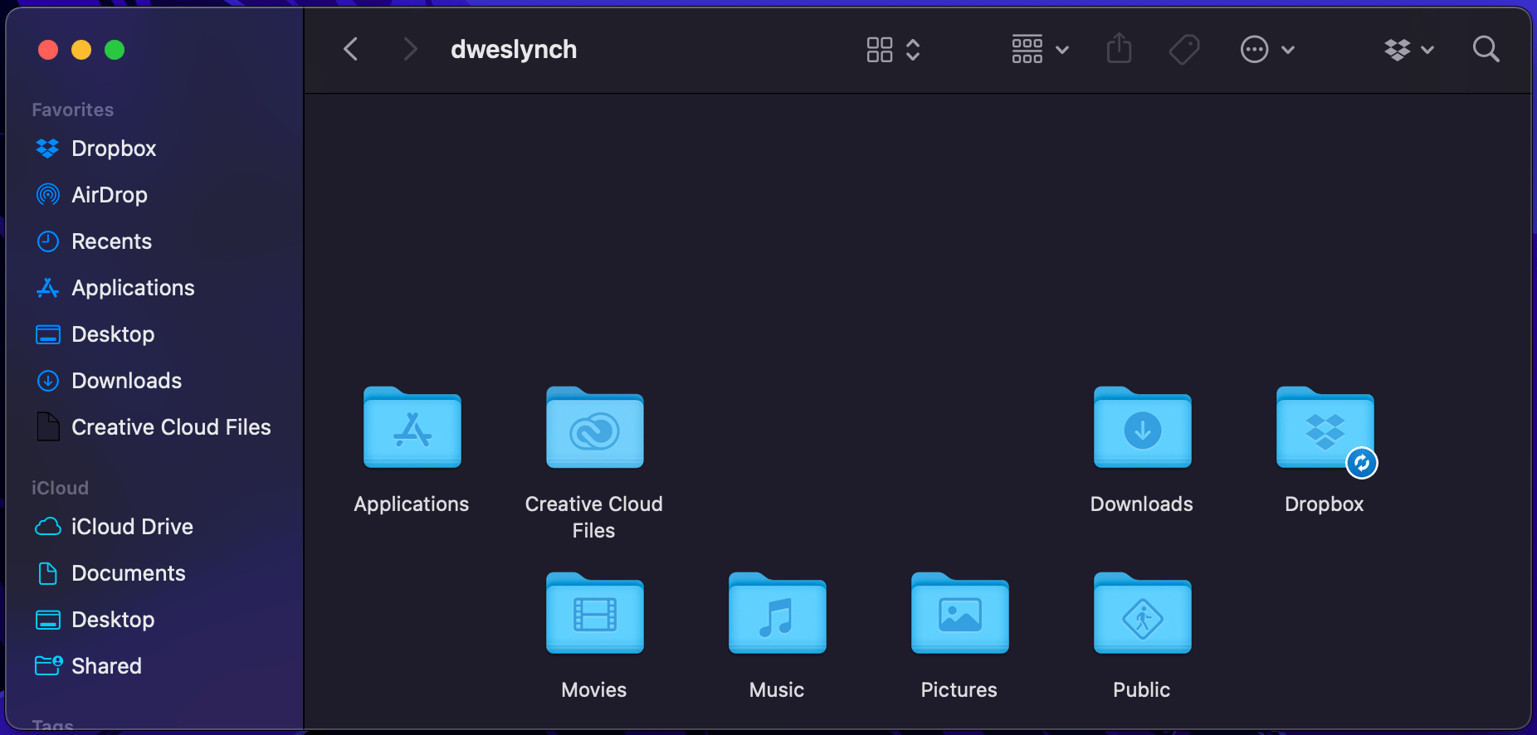Click the iCloud Drive cloud icon
1537x735 pixels.
pyautogui.click(x=48, y=527)
